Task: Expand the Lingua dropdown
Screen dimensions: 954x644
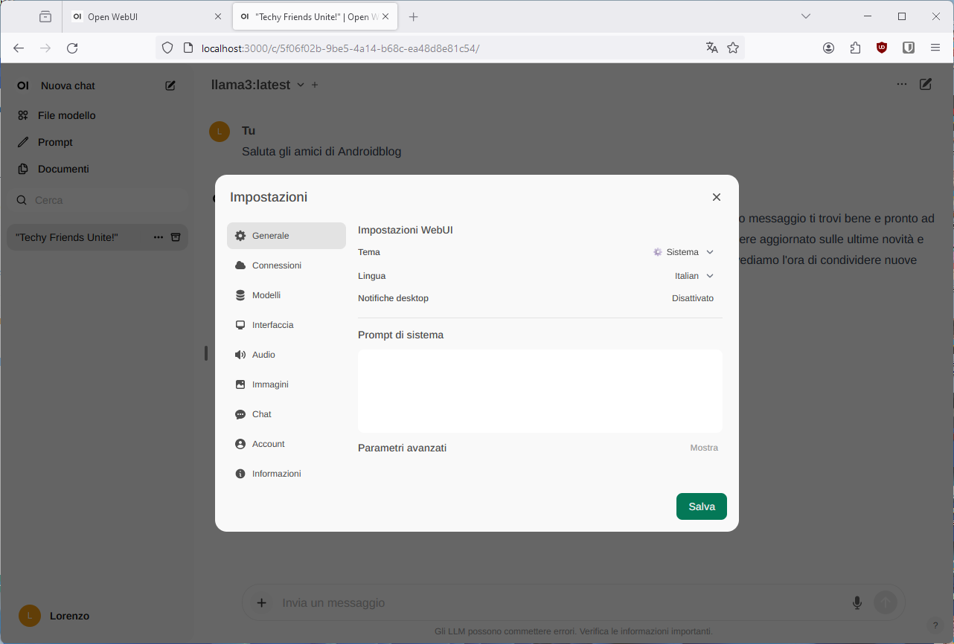Action: coord(693,276)
